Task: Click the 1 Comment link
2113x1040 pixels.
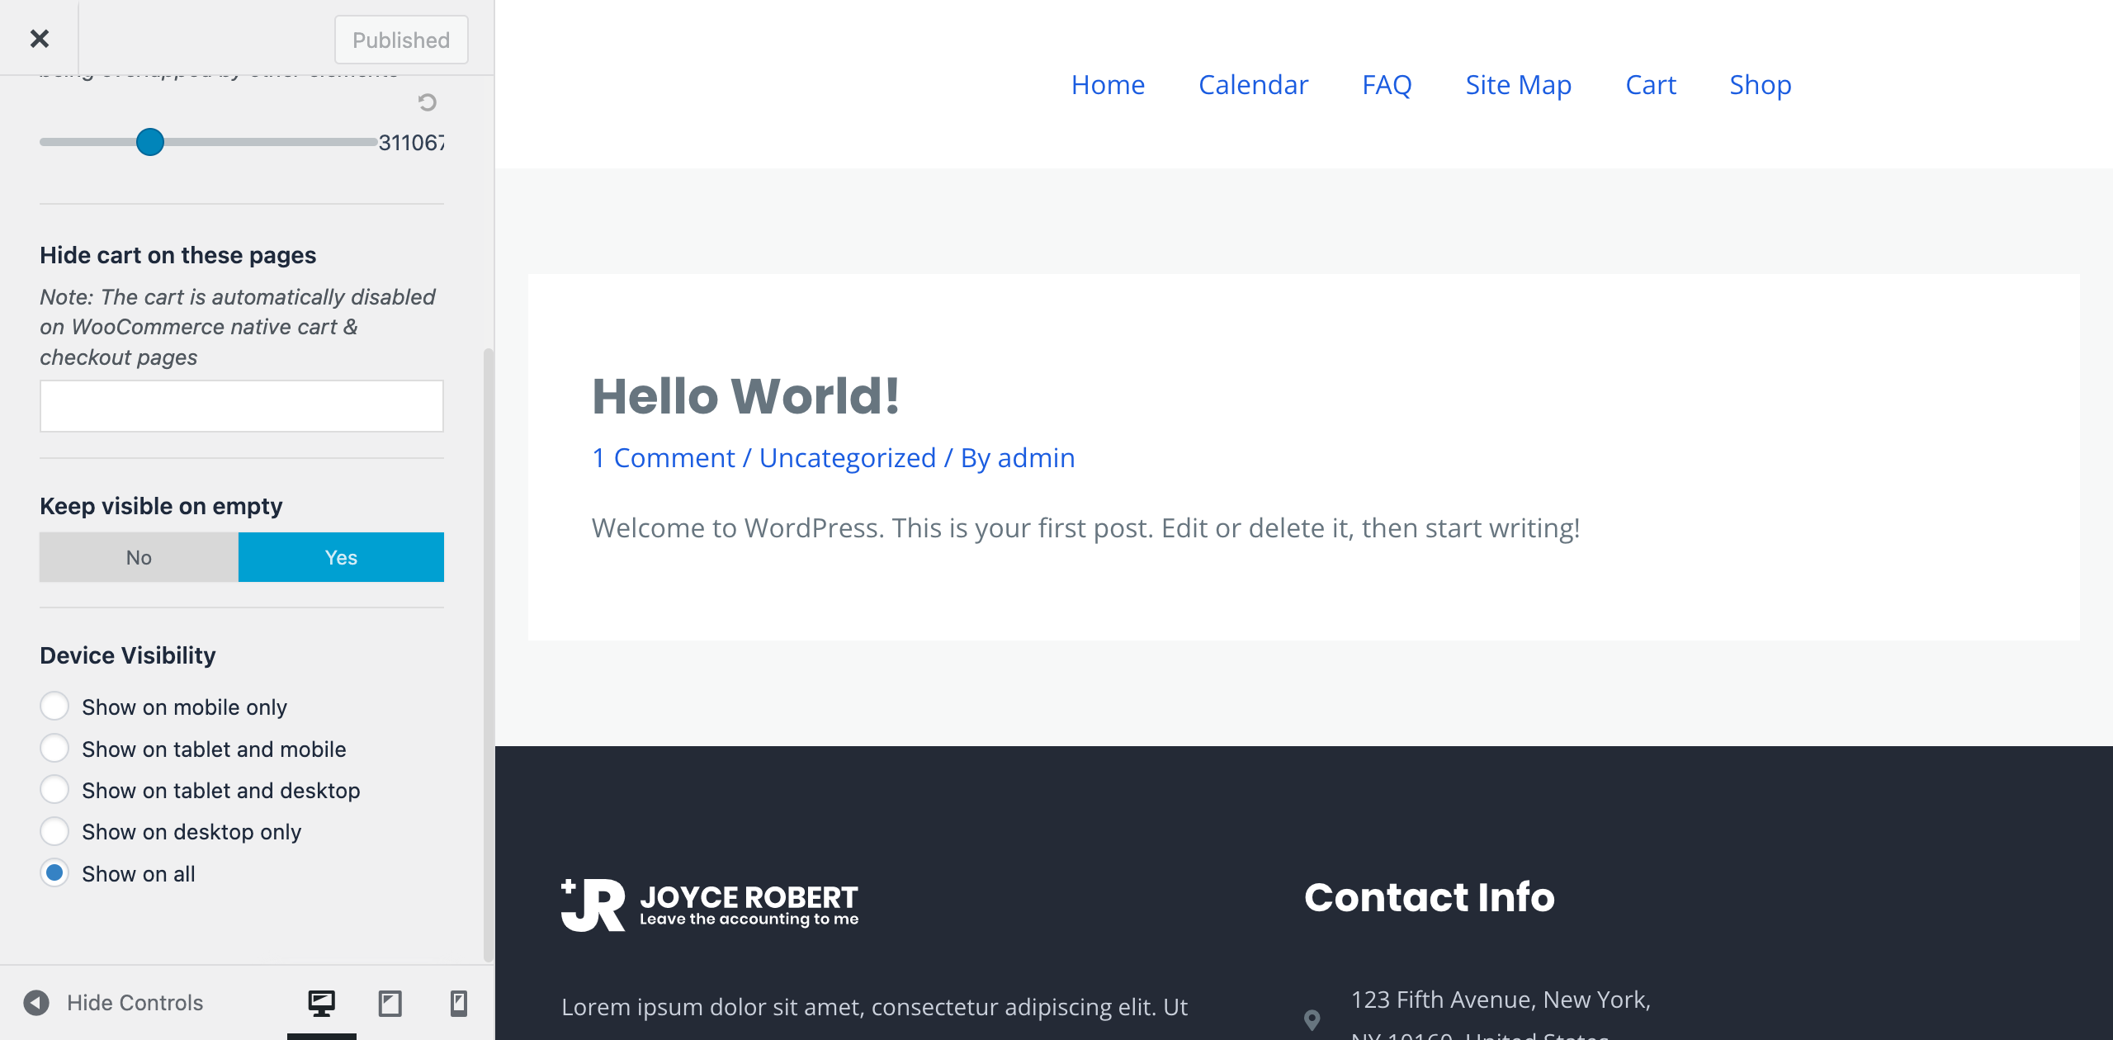Action: tap(663, 457)
